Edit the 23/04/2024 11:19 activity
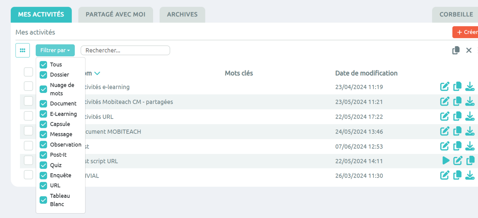Image resolution: width=478 pixels, height=218 pixels. click(x=445, y=87)
